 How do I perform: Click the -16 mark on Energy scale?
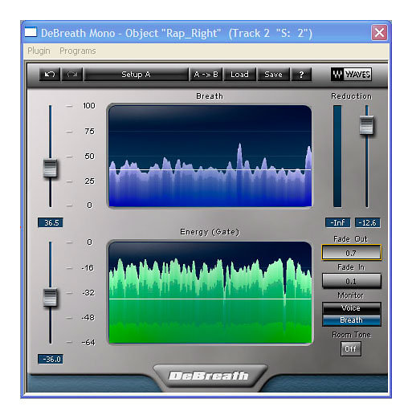tap(88, 267)
